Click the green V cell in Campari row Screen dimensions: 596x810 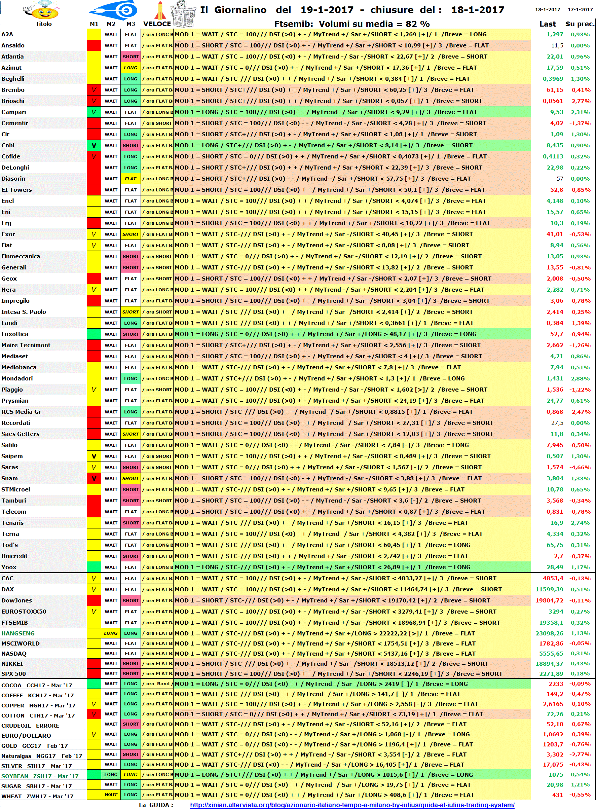[x=94, y=112]
